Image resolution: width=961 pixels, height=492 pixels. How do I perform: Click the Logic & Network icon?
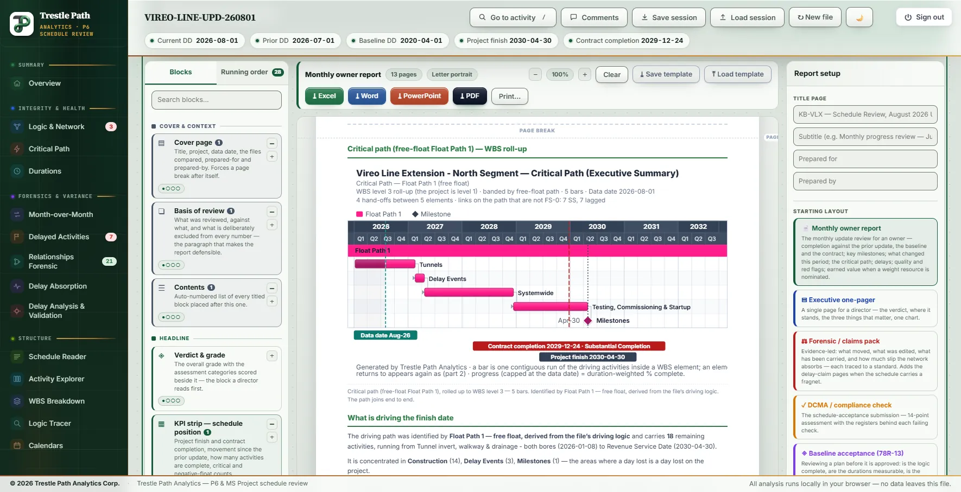(x=17, y=127)
